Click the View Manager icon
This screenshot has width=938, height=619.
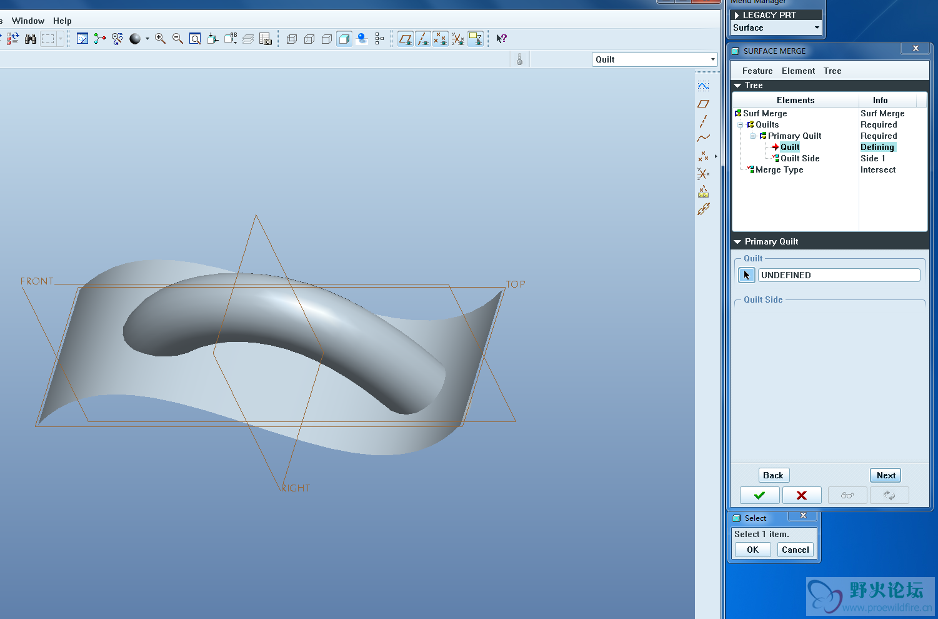point(266,39)
